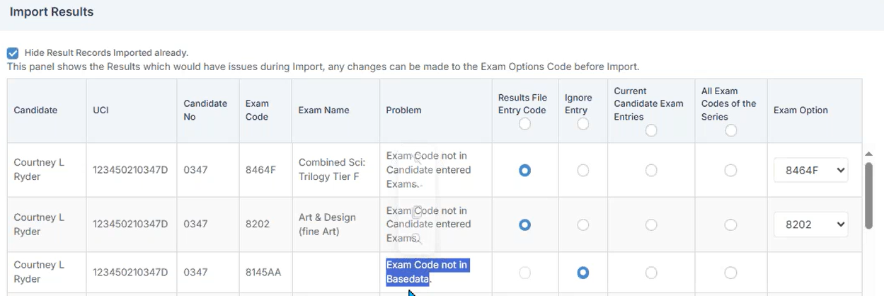Open the 8464F Exam Option dropdown
This screenshot has height=296, width=884.
(x=810, y=170)
